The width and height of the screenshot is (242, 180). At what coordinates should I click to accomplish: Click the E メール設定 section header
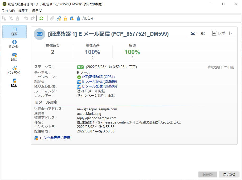coord(46,102)
